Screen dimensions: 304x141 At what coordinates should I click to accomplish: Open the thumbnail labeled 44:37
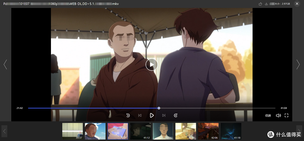pyautogui.click(x=95, y=131)
